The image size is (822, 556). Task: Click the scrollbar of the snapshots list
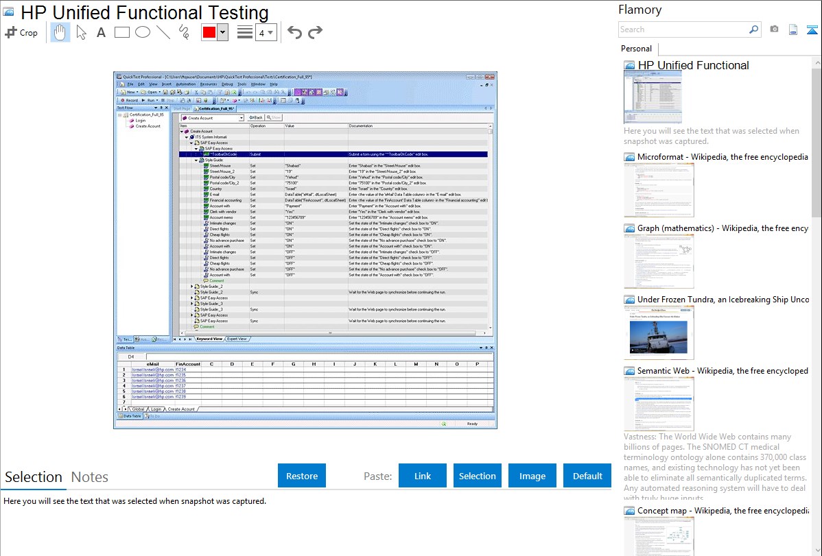pyautogui.click(x=817, y=141)
